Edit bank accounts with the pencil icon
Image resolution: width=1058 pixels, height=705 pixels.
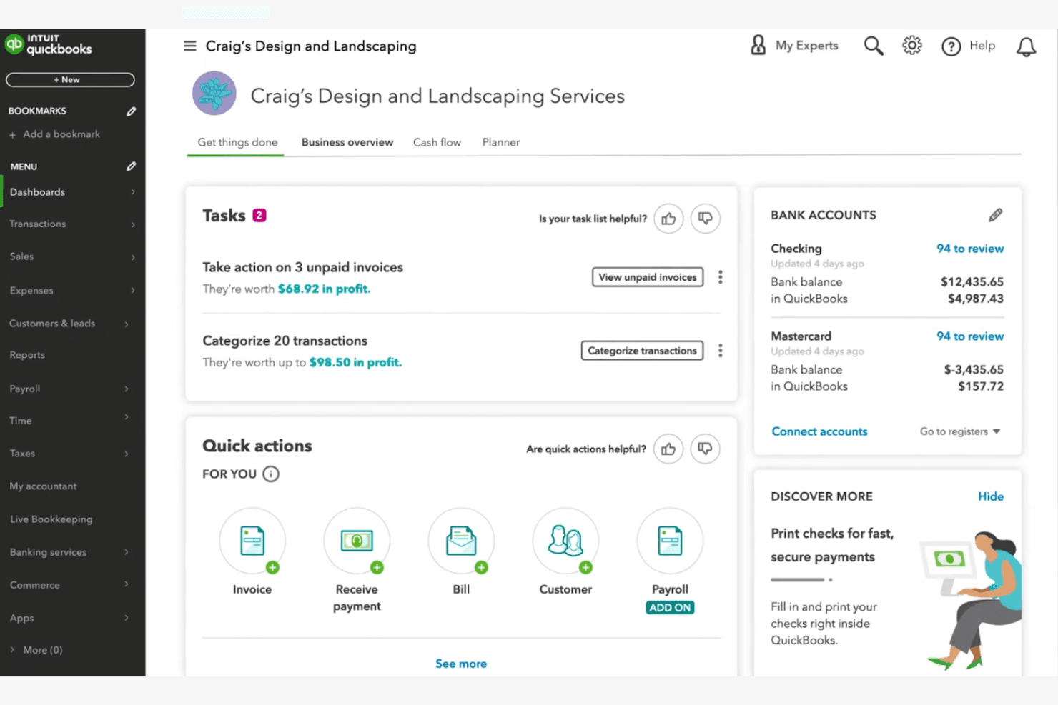coord(995,215)
